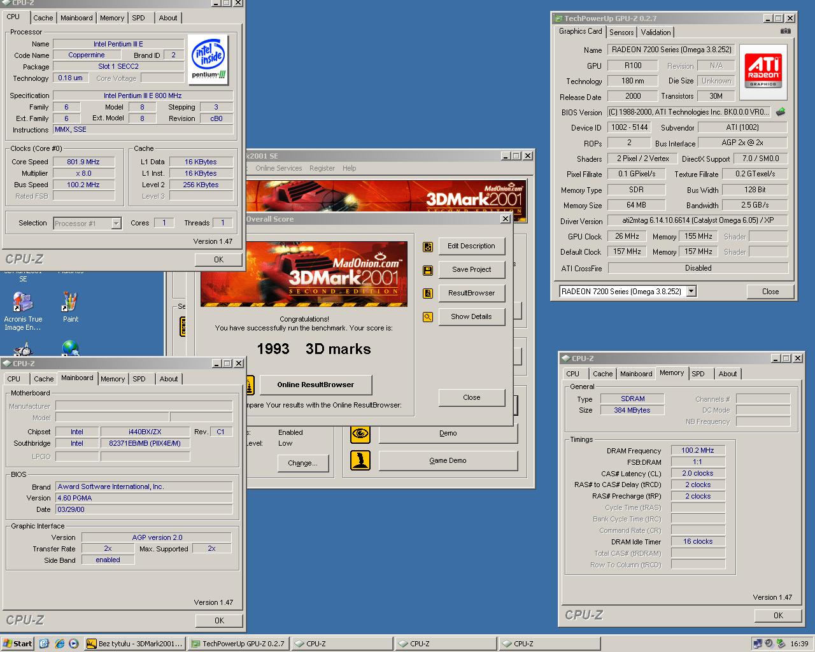Click the GPU-Z Driver Version field

point(698,220)
